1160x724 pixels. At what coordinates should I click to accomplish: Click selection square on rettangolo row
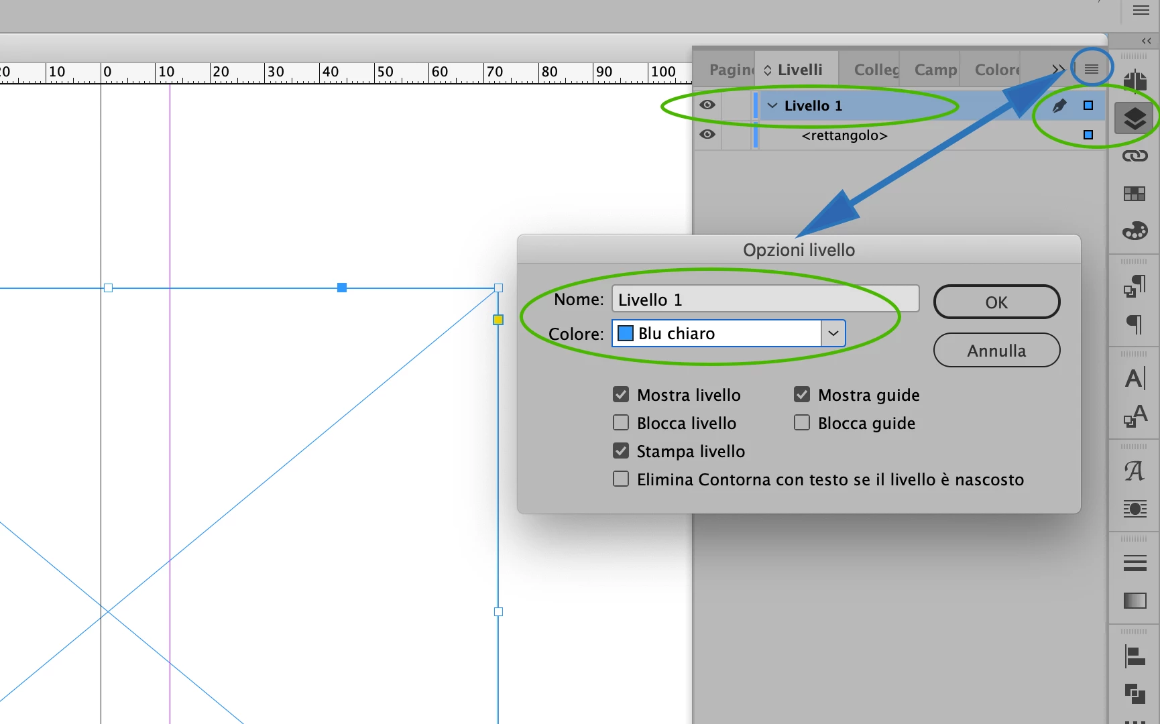(x=1088, y=135)
